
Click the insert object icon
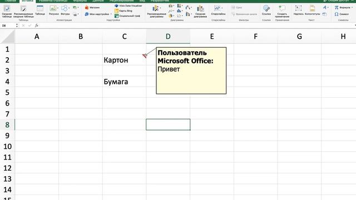(325, 14)
